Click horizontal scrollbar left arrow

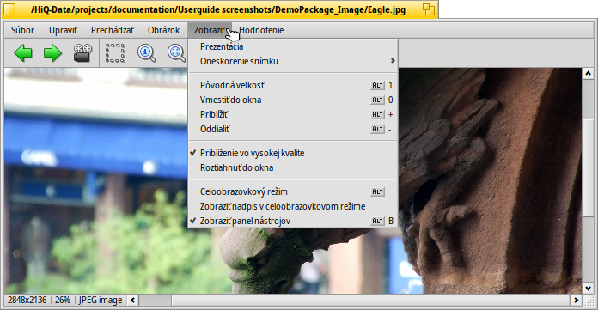(132, 300)
